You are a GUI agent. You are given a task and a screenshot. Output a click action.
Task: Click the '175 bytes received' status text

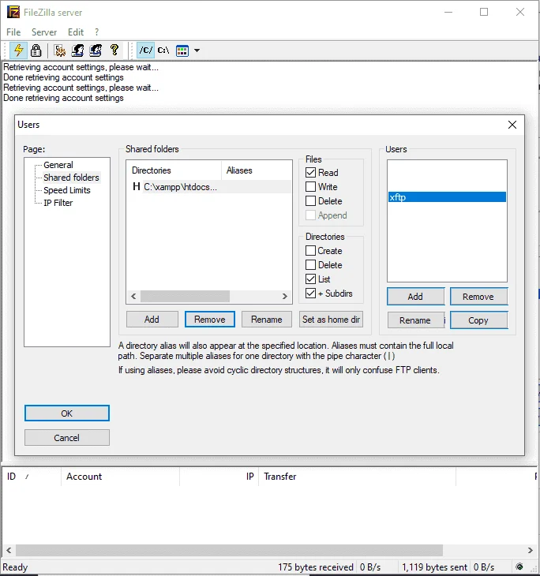tap(316, 567)
